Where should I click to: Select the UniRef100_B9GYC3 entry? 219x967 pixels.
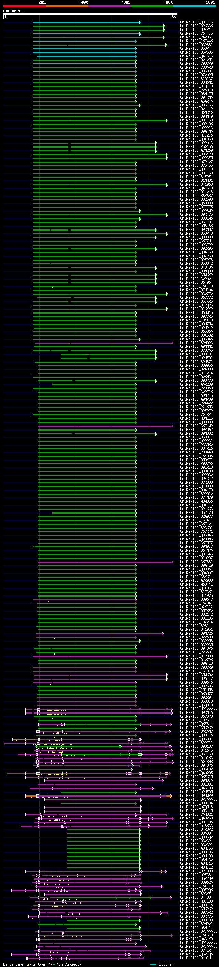point(196,381)
